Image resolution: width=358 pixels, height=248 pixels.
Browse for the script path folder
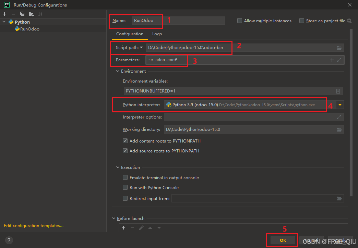pos(339,48)
